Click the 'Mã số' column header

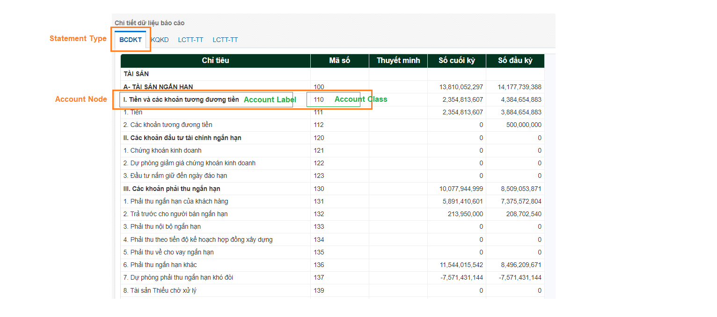[x=340, y=61]
